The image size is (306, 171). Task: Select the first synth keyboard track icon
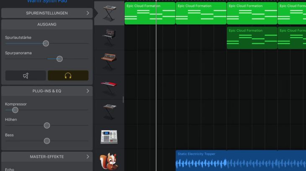click(x=109, y=13)
